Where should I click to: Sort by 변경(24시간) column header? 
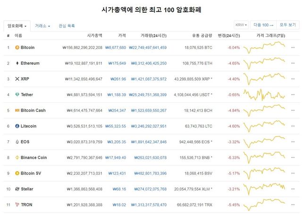(x=228, y=35)
